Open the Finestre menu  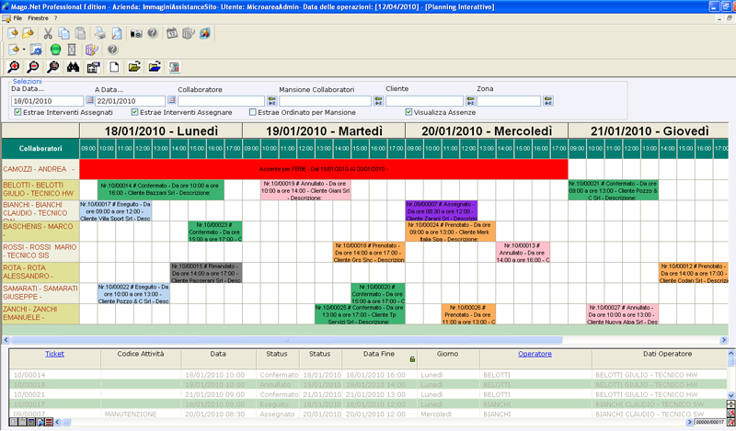tap(38, 18)
